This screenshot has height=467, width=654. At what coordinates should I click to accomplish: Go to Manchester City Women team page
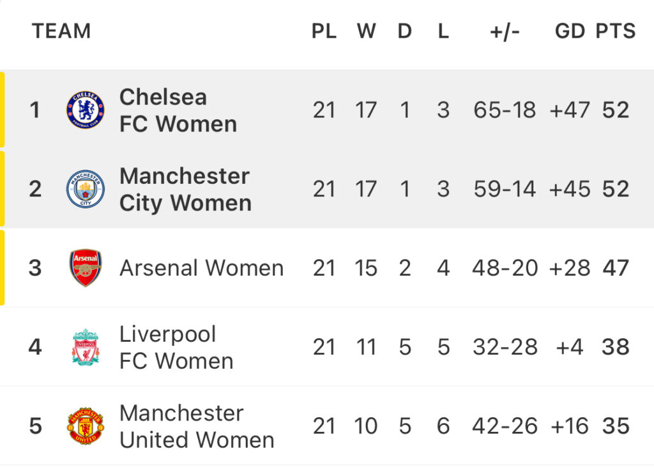point(185,189)
